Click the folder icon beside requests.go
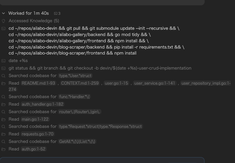 3,134
